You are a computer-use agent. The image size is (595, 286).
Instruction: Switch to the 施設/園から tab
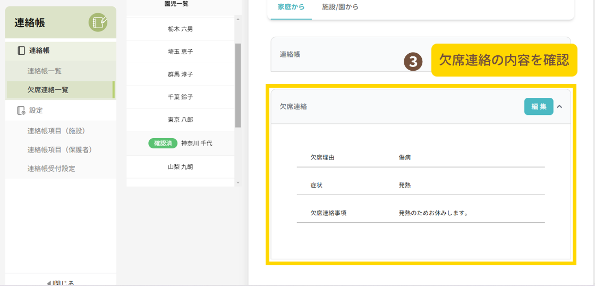tap(340, 7)
